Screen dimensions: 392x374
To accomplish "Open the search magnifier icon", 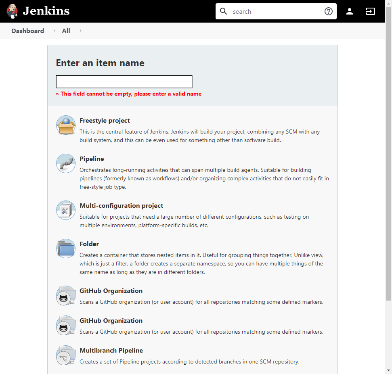I will coord(224,11).
